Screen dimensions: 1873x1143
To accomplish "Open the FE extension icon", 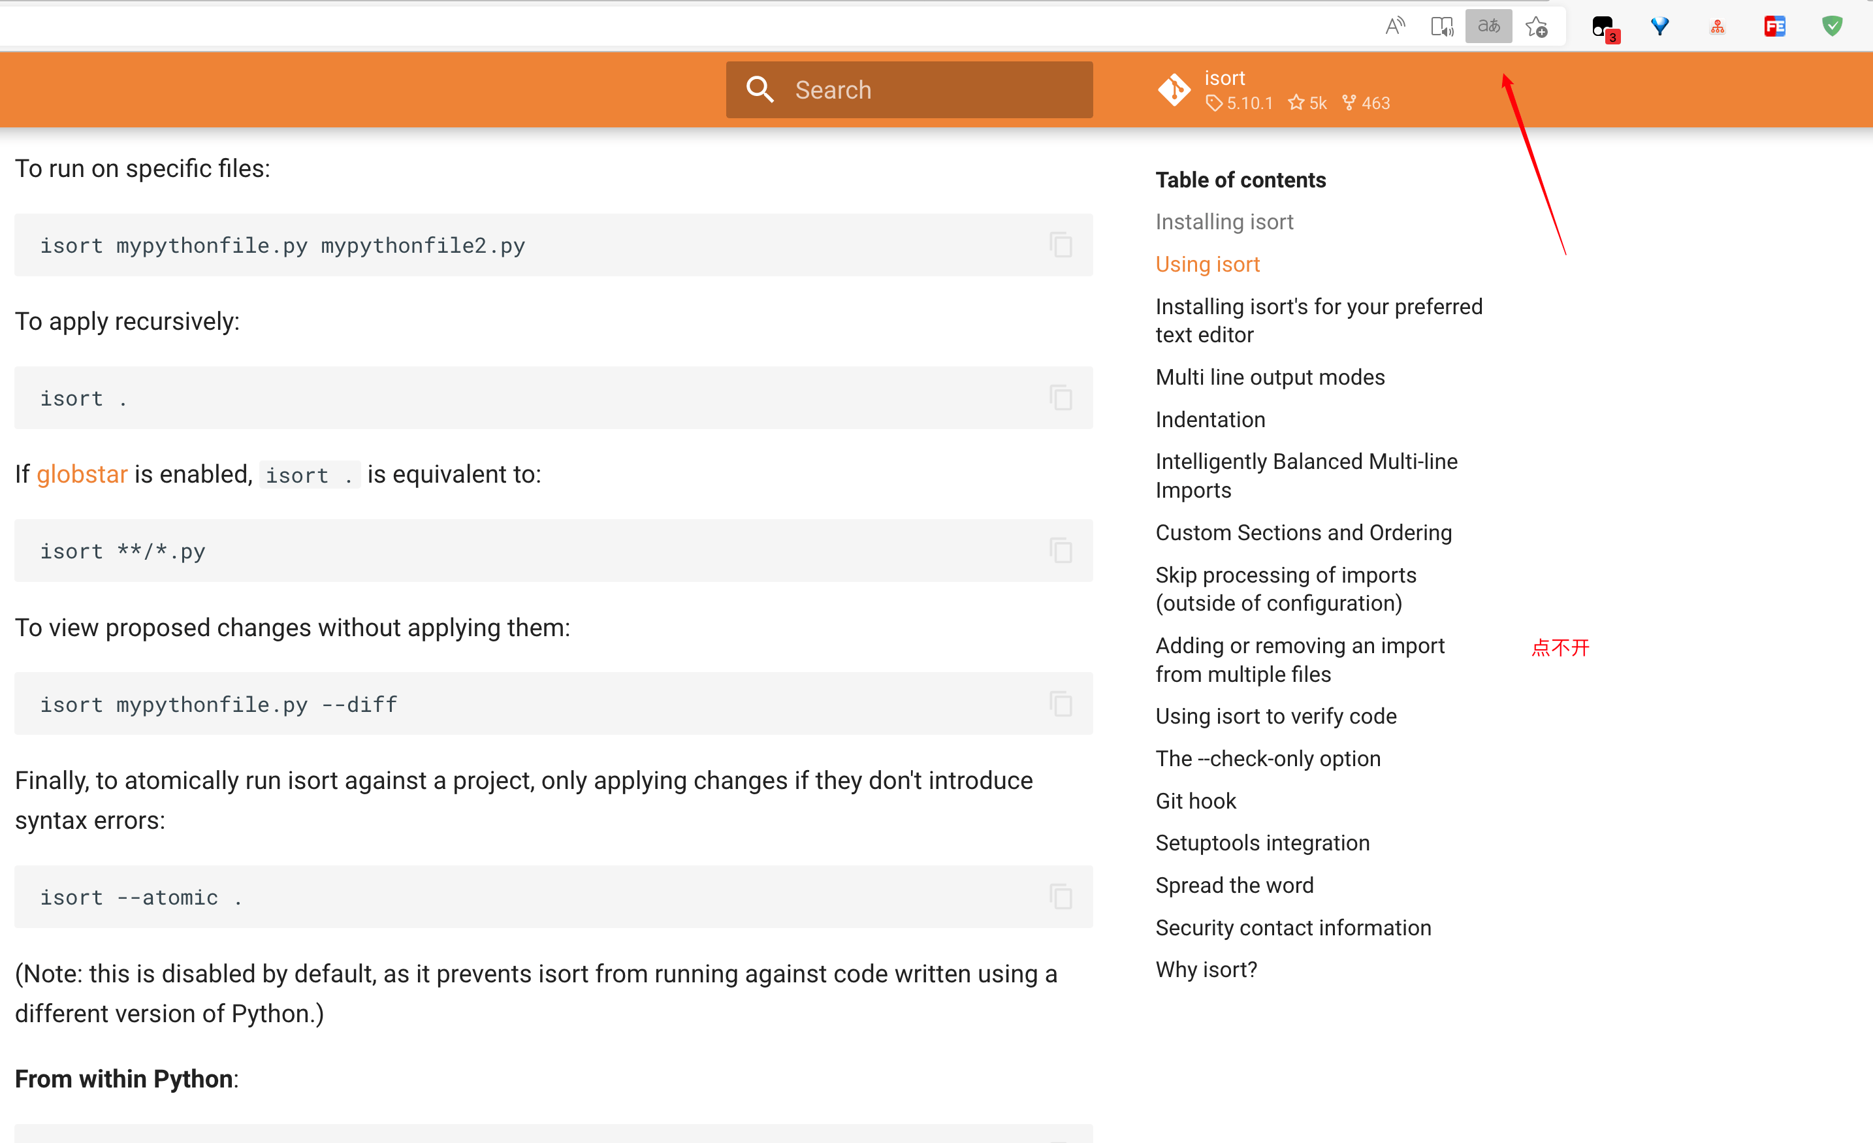I will pos(1774,27).
